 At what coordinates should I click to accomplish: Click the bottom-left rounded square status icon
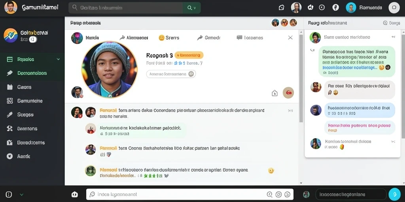[x=9, y=194]
